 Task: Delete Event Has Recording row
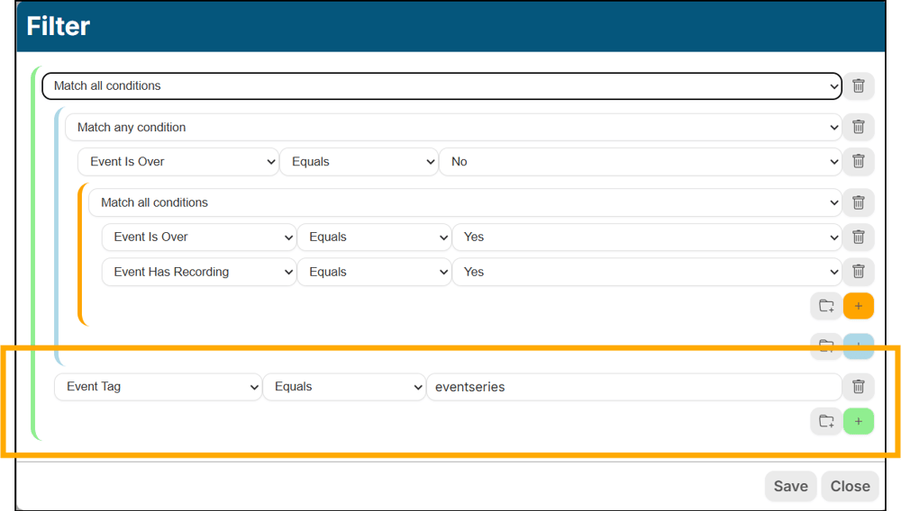pyautogui.click(x=859, y=272)
